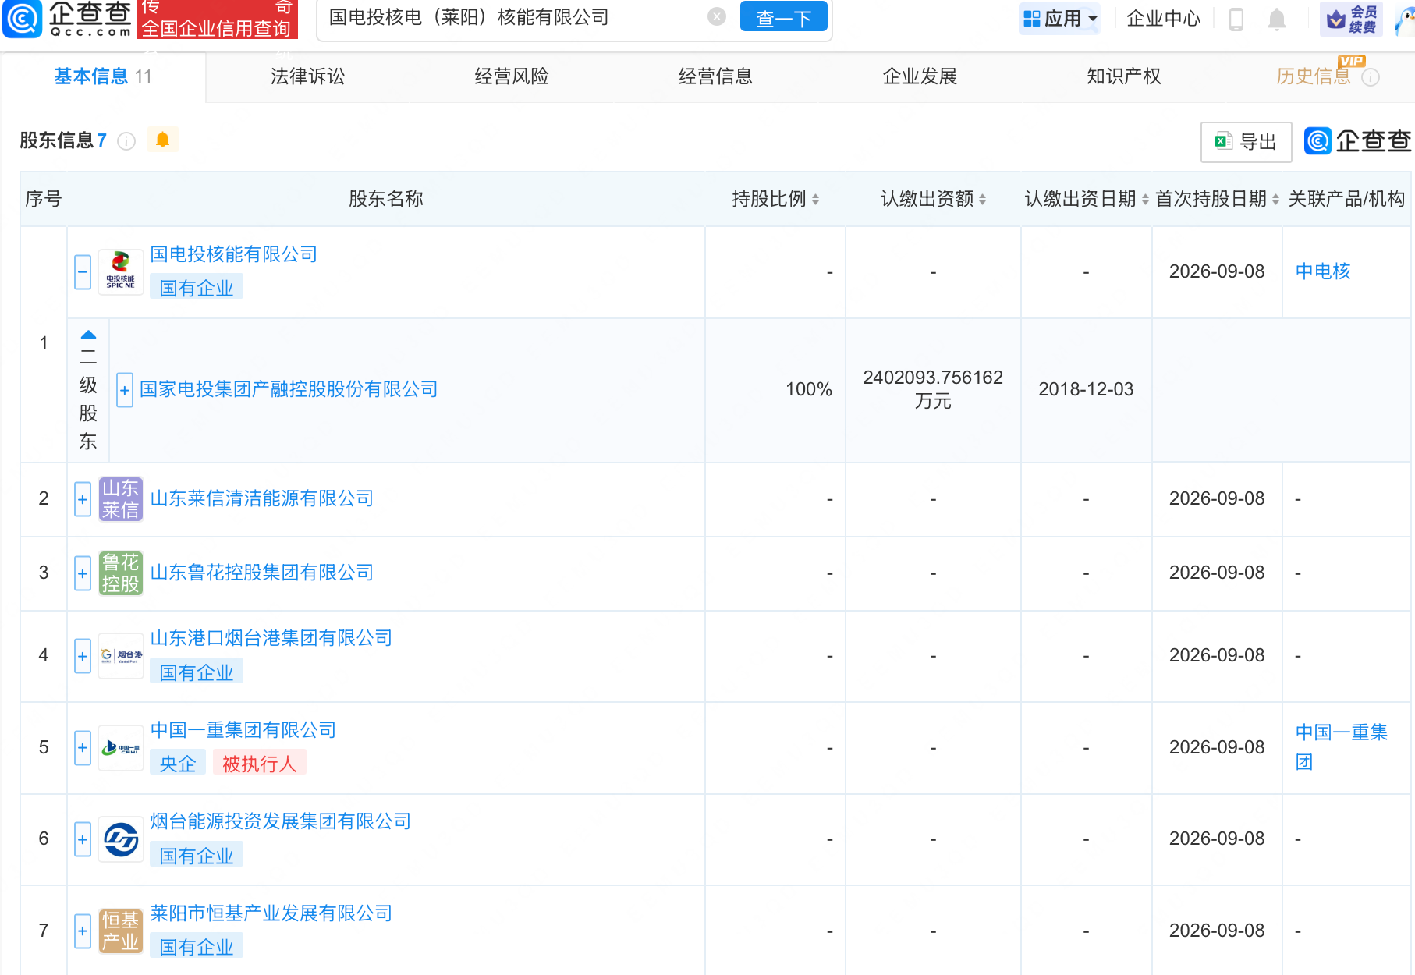1415x975 pixels.
Task: Expand 国家电投集团产融控股股份有限公司
Action: click(125, 390)
